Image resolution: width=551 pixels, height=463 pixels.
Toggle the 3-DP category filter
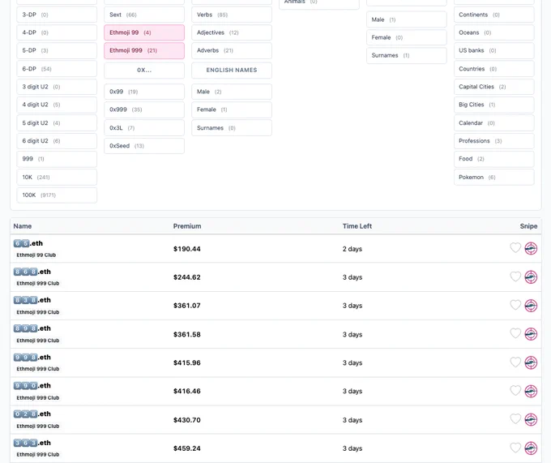tap(57, 15)
